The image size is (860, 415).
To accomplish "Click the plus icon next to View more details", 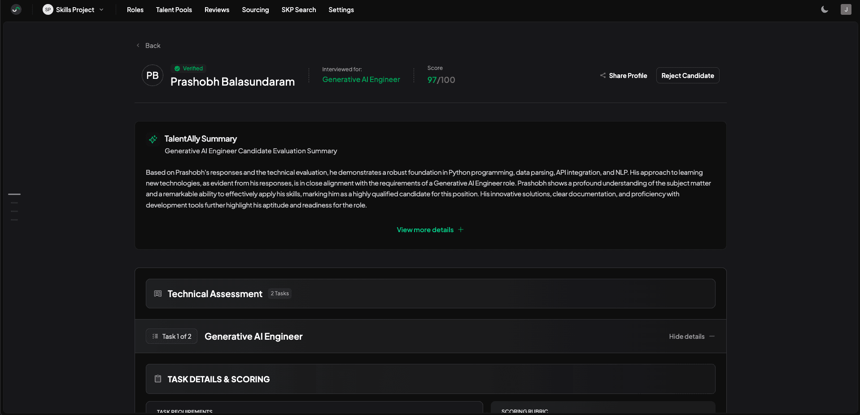I will (x=461, y=230).
